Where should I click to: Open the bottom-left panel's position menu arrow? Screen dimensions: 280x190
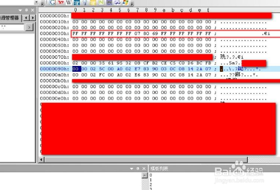click(x=132, y=168)
